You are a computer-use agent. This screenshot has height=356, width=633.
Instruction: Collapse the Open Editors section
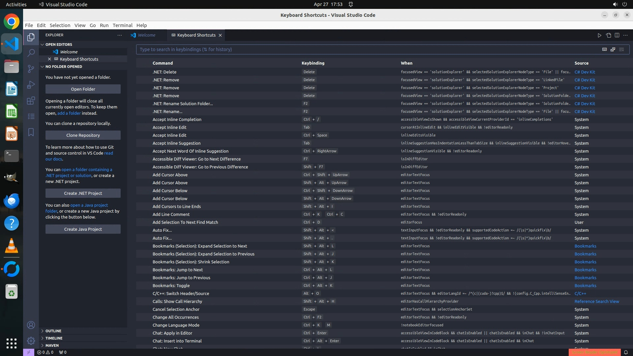59,44
